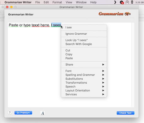144x123 pixels.
Task: Close the Grammarian Writer window
Action: click(x=7, y=7)
